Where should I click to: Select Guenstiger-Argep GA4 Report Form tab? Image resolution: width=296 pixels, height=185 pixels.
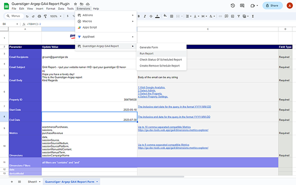point(69,182)
